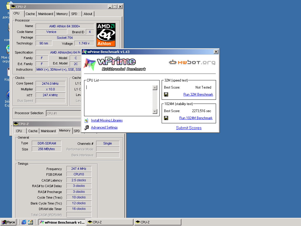Click the CPU List scroll up arrow
301x226 pixels.
155,88
